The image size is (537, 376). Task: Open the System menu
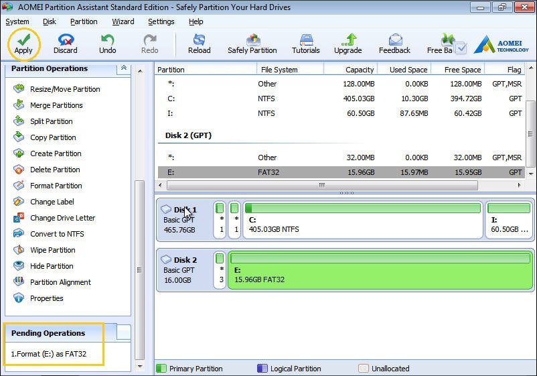(17, 21)
